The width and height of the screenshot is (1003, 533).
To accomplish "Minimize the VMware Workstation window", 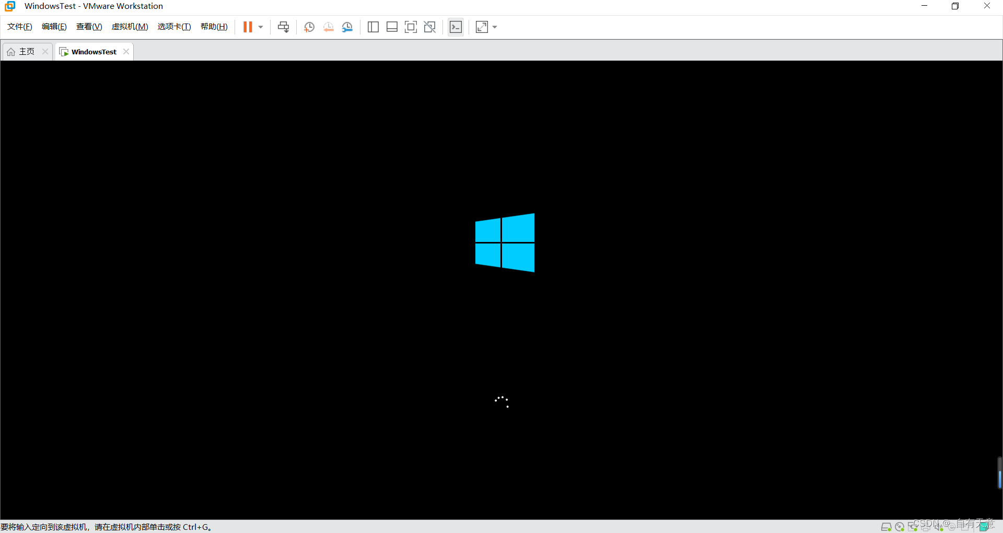I will [924, 6].
